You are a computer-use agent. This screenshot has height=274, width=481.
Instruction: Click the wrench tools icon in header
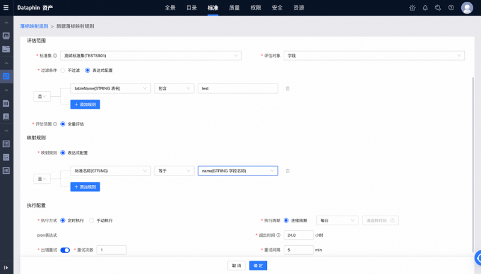438,8
